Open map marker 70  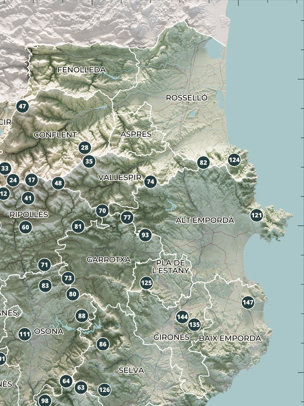pos(102,211)
